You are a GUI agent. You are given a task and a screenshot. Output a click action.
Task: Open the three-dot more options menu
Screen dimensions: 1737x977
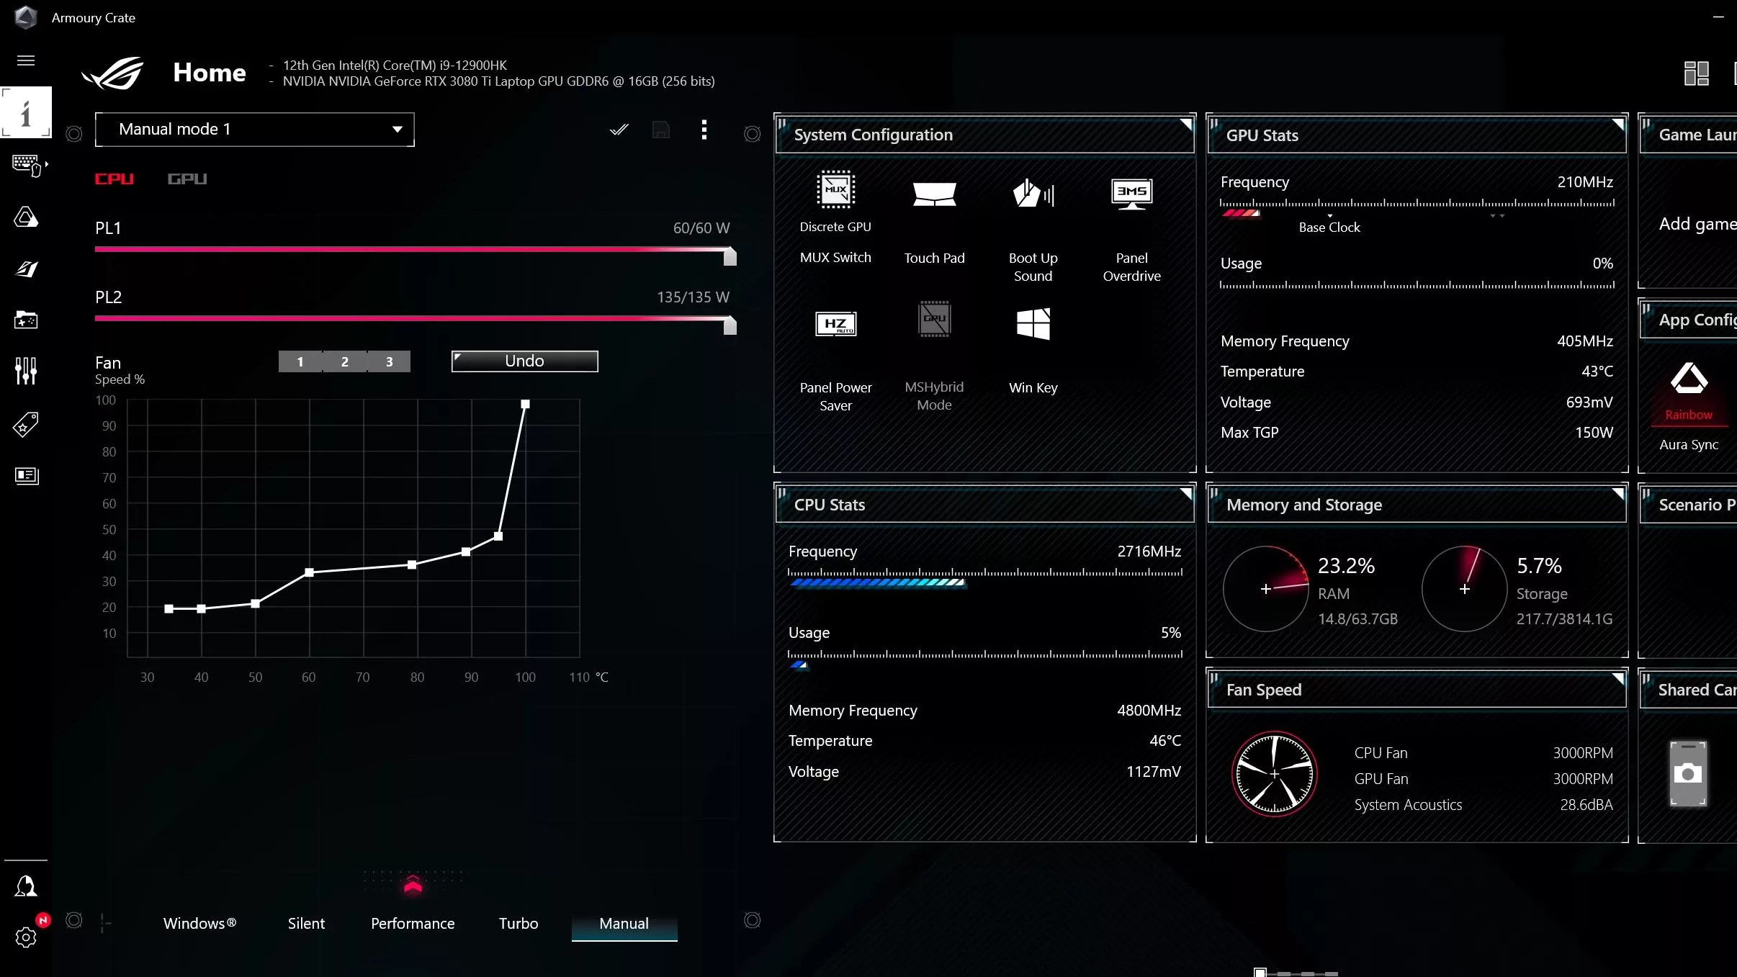coord(704,130)
